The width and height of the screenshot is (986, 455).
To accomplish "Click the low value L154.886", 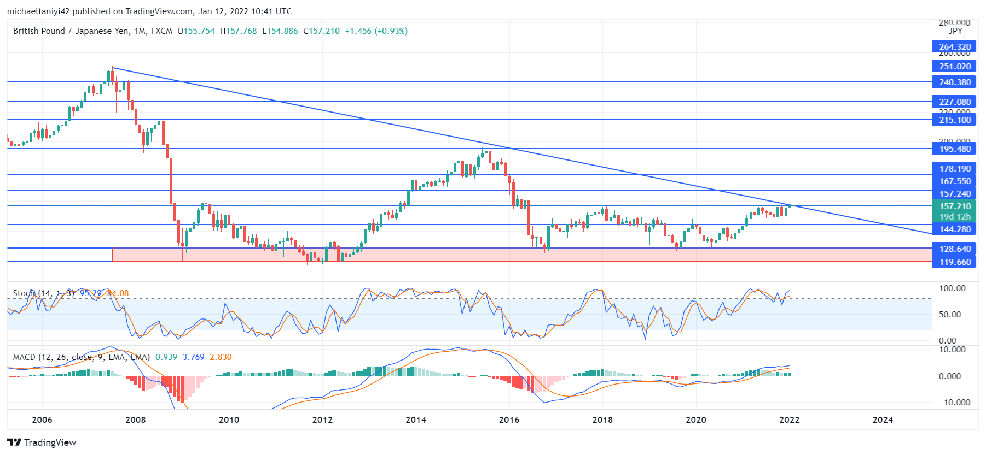I will click(280, 31).
